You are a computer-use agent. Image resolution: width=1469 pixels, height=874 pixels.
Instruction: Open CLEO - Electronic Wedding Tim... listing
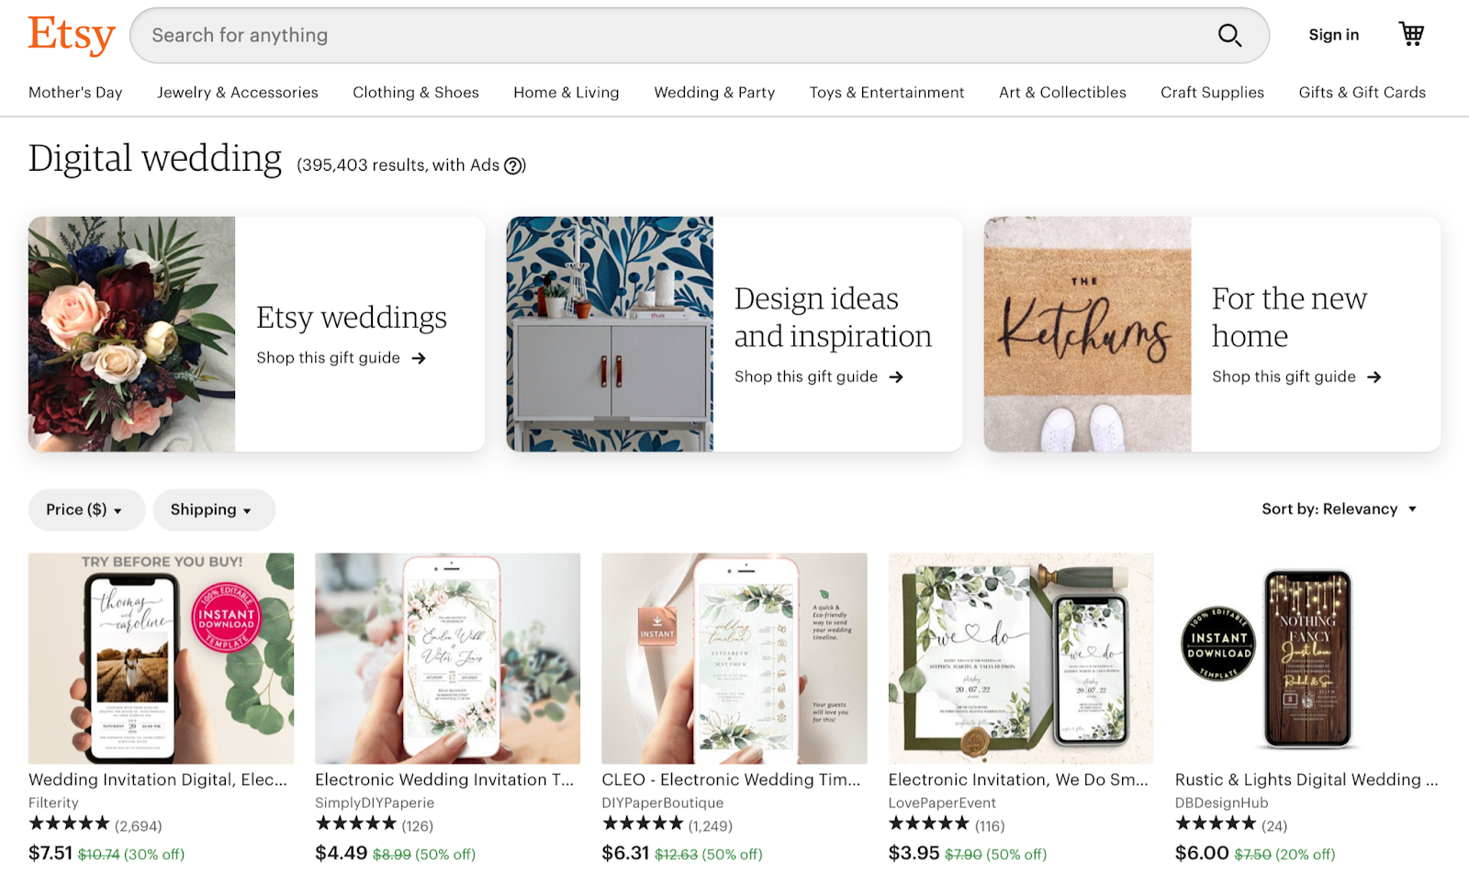(732, 779)
